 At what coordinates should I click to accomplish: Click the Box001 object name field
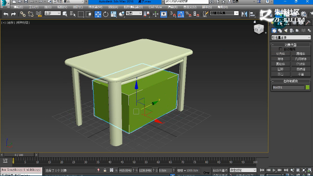click(288, 88)
